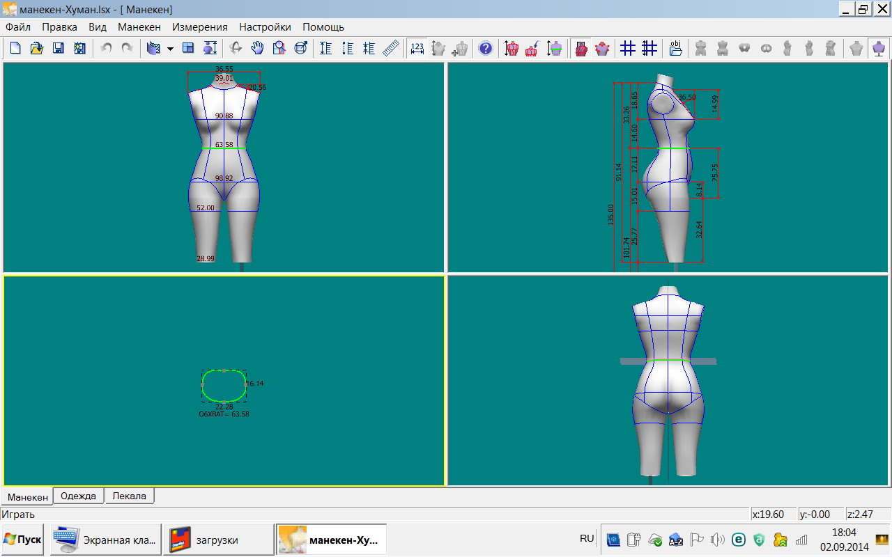Open the Настройки menu
The height and width of the screenshot is (557, 892).
point(265,27)
